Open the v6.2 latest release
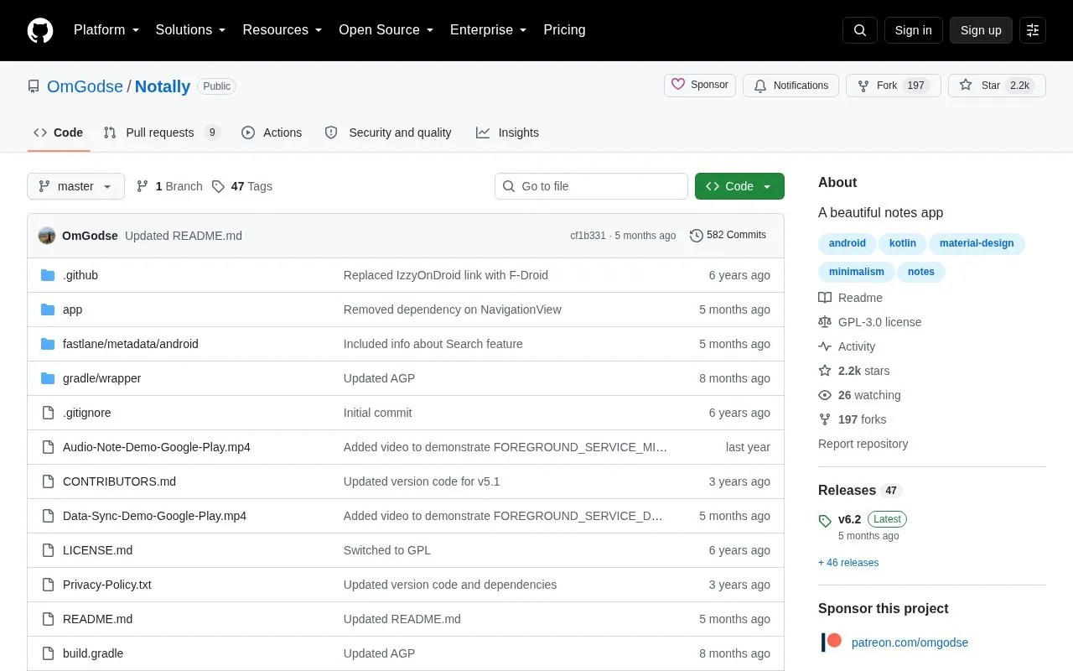The width and height of the screenshot is (1073, 671). pos(849,519)
